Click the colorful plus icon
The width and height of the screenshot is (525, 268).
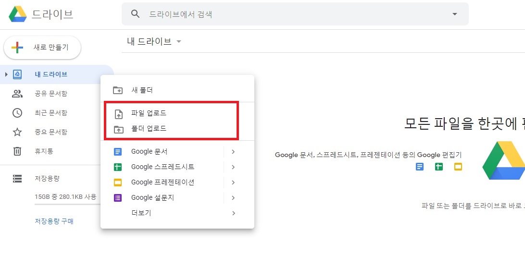point(17,48)
